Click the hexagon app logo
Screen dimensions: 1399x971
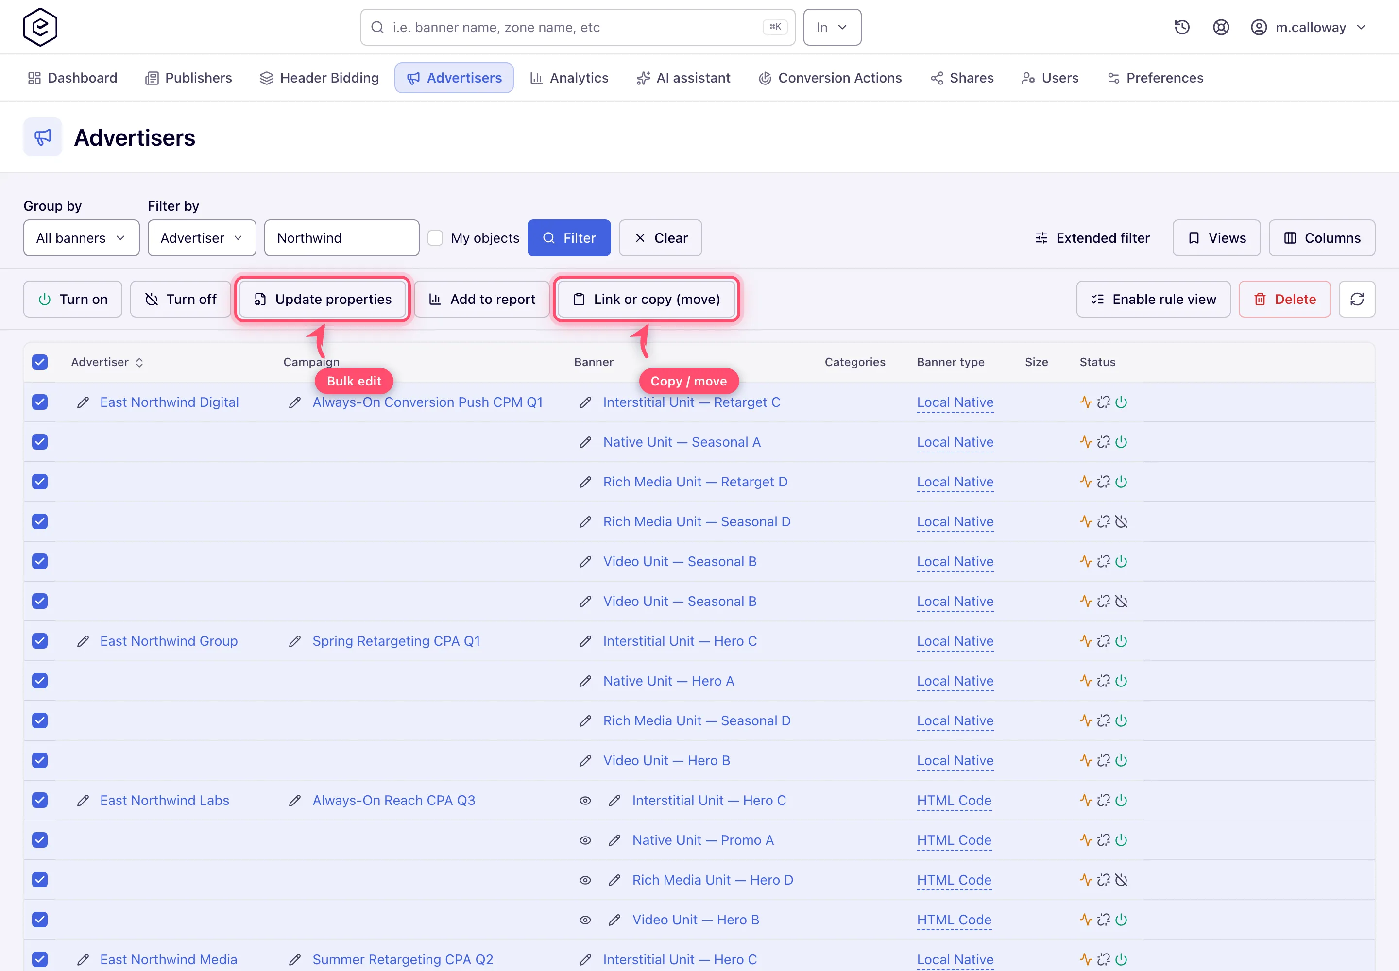(40, 27)
